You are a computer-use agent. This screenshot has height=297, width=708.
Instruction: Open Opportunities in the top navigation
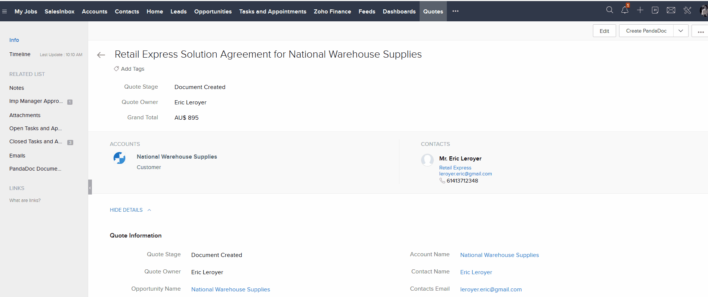point(213,12)
